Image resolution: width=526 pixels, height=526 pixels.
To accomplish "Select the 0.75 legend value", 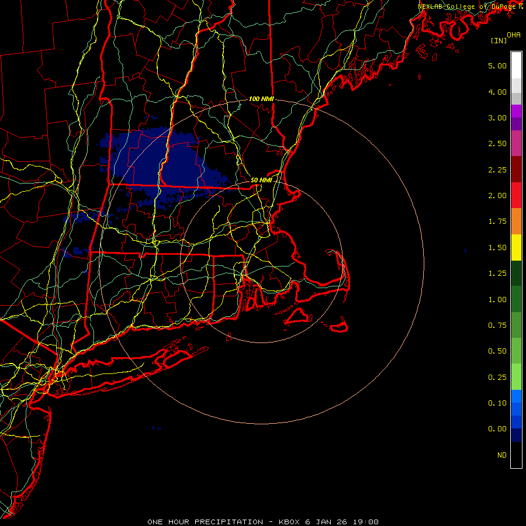I will click(497, 326).
